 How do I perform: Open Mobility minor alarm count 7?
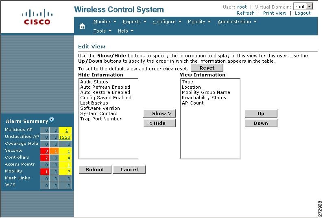(69, 172)
